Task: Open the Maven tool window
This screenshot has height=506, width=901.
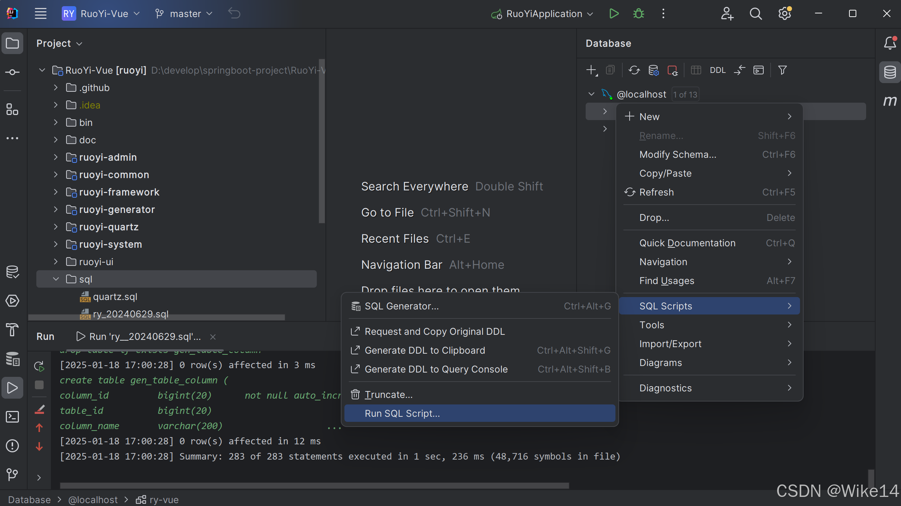Action: 890,101
